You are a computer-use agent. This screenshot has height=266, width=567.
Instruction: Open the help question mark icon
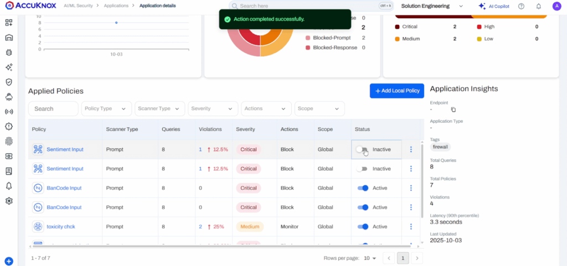pyautogui.click(x=521, y=6)
